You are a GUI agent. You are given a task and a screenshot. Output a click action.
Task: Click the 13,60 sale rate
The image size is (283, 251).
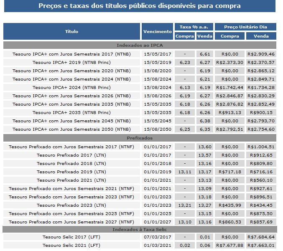tap(205, 147)
